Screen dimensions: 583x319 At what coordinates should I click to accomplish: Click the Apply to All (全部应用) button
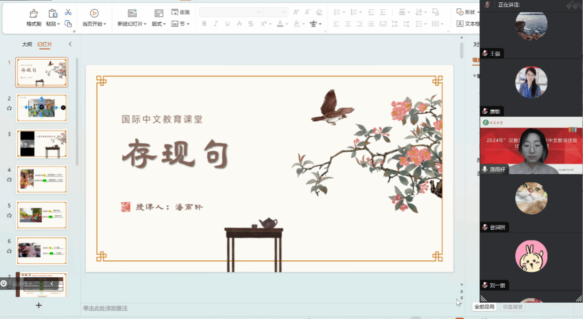pos(485,307)
